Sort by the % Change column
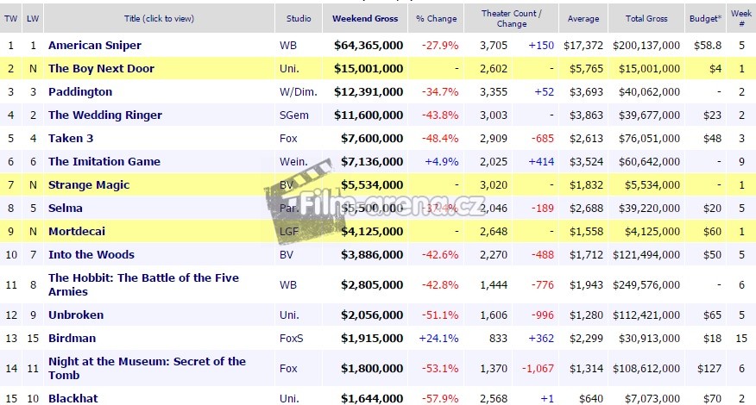 pos(437,18)
